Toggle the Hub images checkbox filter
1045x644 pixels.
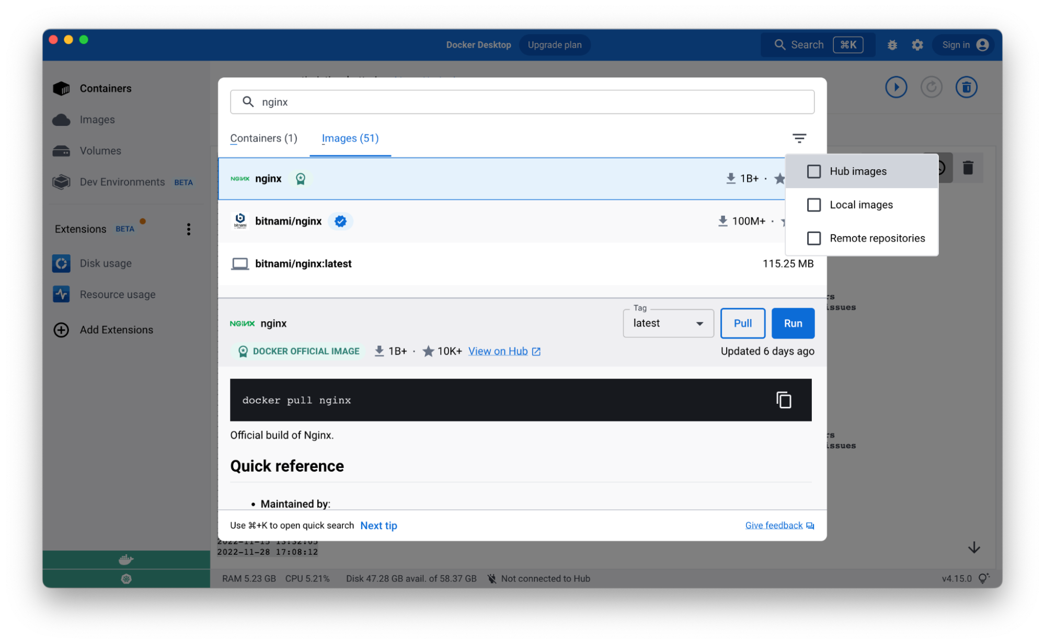click(813, 171)
